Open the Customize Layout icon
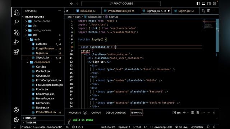Viewport: 230px width, 129px height. click(215, 4)
